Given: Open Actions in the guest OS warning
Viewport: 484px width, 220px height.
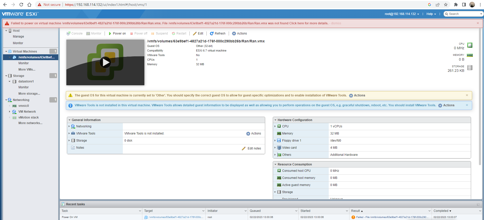Looking at the screenshot, I should 357,95.
